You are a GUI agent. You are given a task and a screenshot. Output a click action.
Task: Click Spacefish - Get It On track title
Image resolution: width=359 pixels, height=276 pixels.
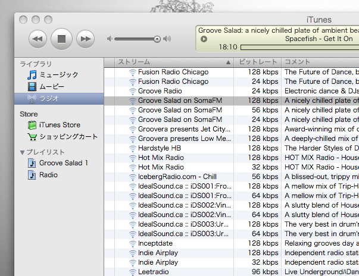click(x=319, y=39)
